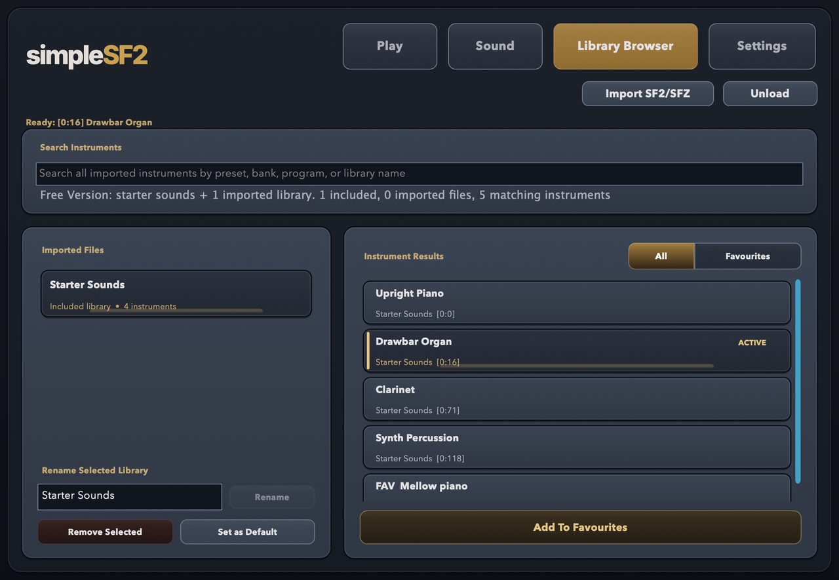Image resolution: width=839 pixels, height=580 pixels.
Task: Click the Import SF2/SFZ button
Action: tap(648, 93)
